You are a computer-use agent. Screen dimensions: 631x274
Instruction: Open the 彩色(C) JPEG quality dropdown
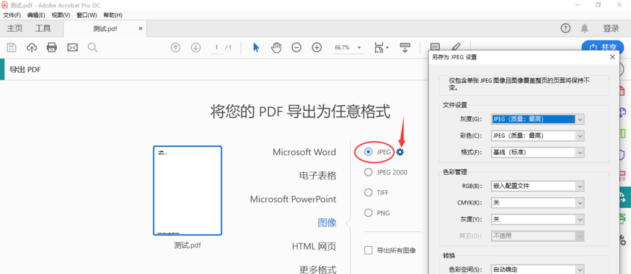pos(538,136)
